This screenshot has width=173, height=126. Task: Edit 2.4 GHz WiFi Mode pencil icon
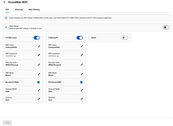coord(39,74)
